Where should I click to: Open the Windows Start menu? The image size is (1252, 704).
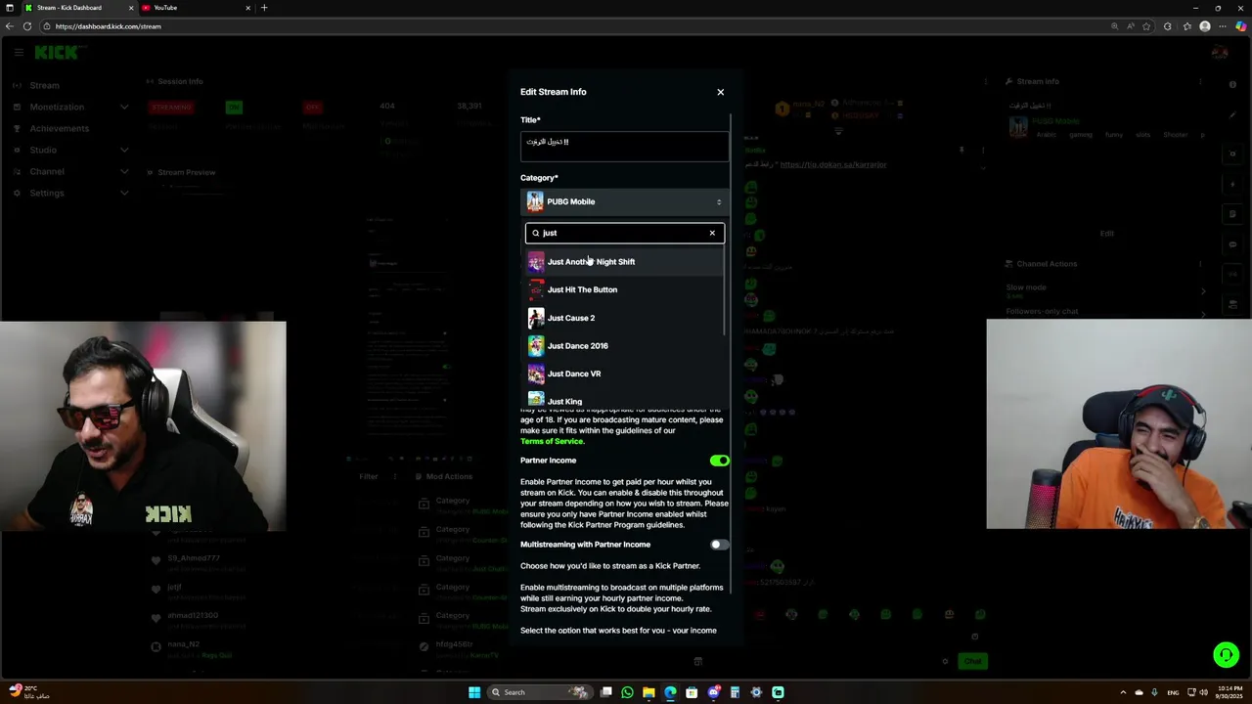click(474, 692)
